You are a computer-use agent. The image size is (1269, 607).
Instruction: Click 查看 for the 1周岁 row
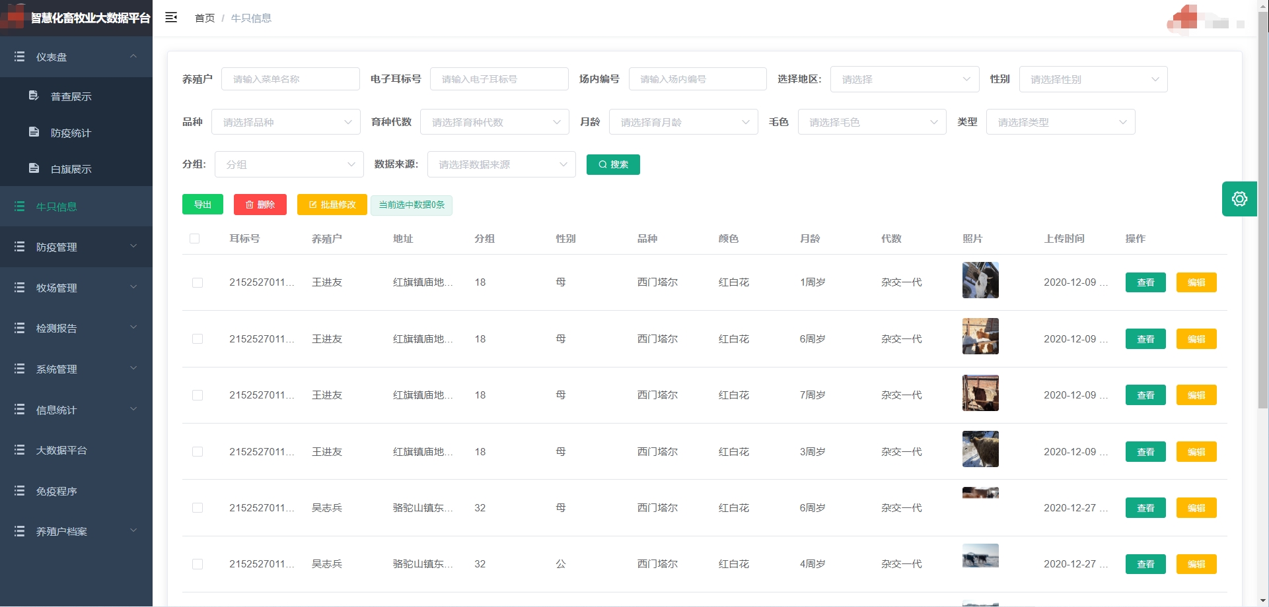[x=1145, y=282]
